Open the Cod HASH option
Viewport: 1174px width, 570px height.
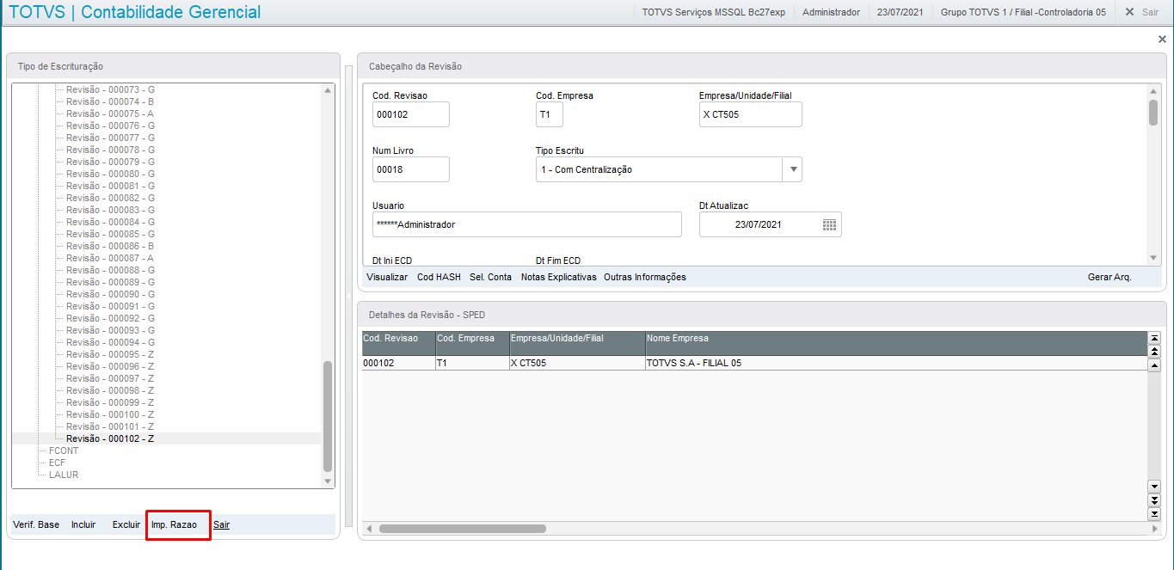point(439,277)
